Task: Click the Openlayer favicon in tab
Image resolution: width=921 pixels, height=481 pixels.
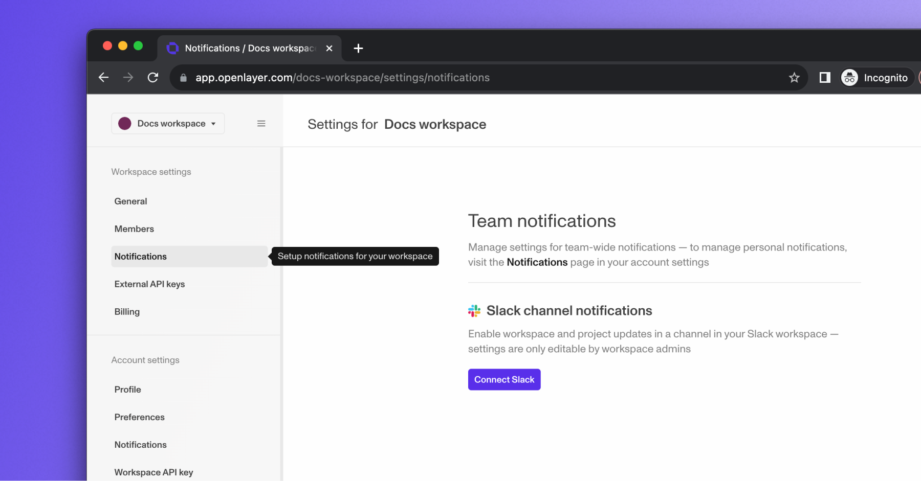Action: click(x=173, y=48)
